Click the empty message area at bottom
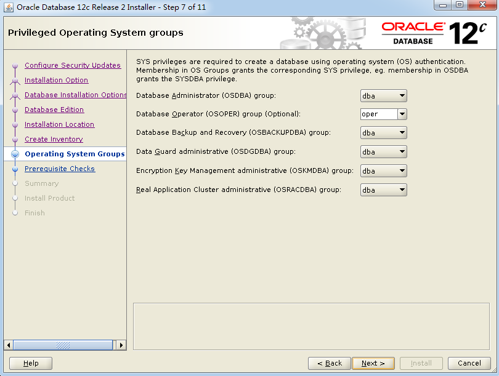This screenshot has width=499, height=376. pyautogui.click(x=311, y=326)
